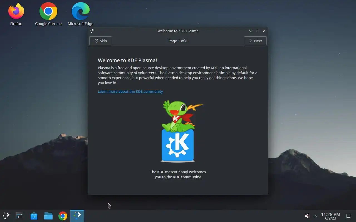Open Dolphin file manager from taskbar
This screenshot has width=356, height=222.
[x=48, y=216]
